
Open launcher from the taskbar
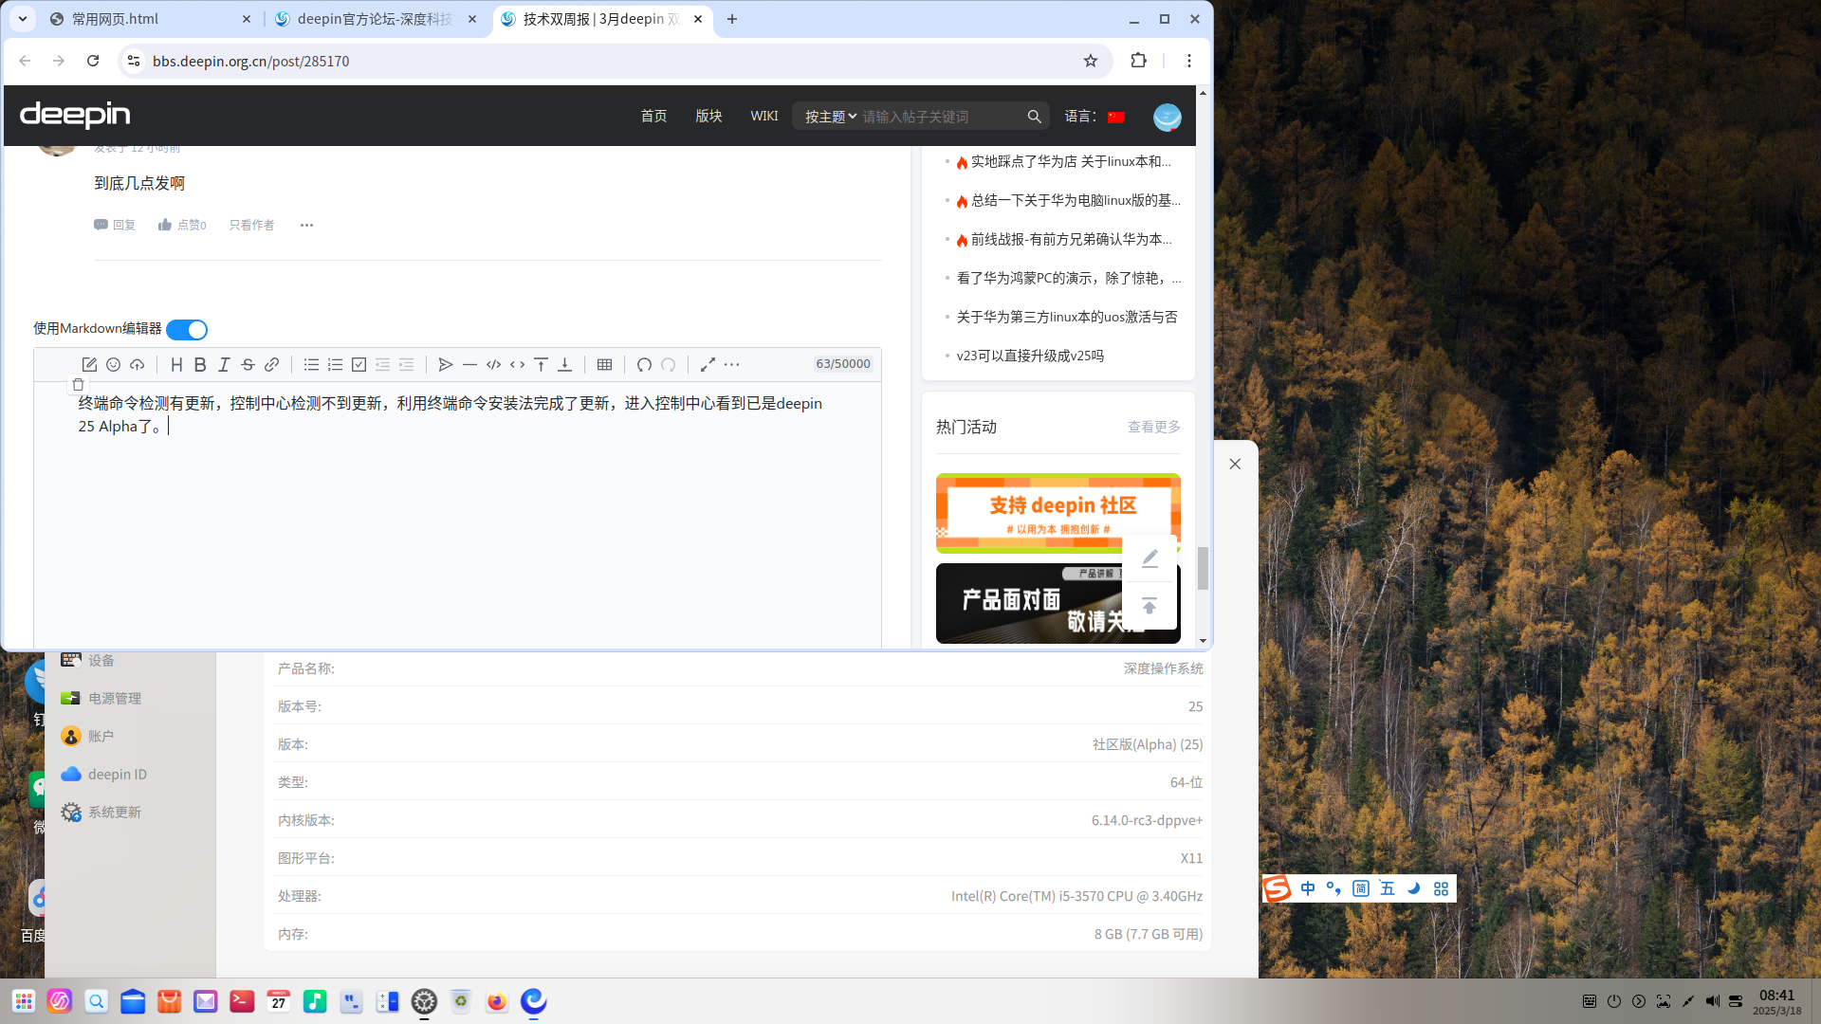coord(24,1001)
